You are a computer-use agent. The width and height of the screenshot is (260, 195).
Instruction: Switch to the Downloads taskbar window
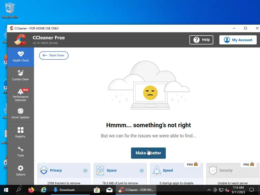(x=70, y=190)
